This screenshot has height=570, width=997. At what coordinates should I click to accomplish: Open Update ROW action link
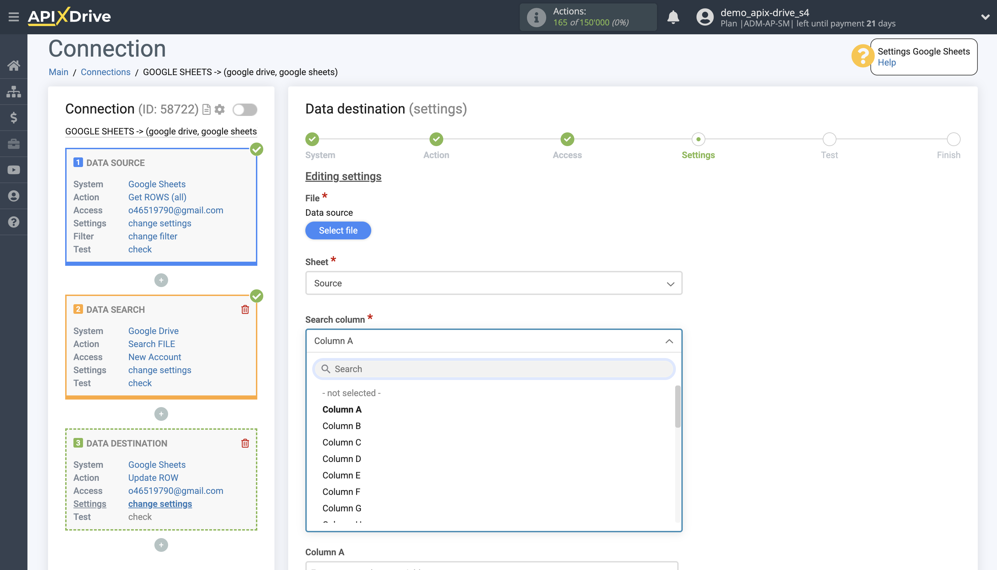(153, 478)
